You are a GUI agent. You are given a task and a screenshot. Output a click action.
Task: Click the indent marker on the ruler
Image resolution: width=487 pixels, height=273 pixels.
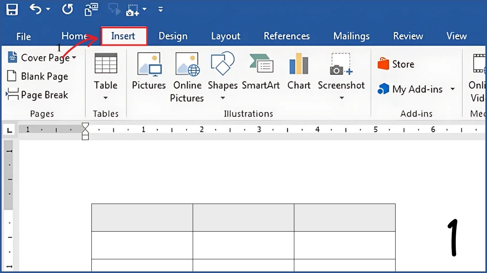[x=85, y=131]
